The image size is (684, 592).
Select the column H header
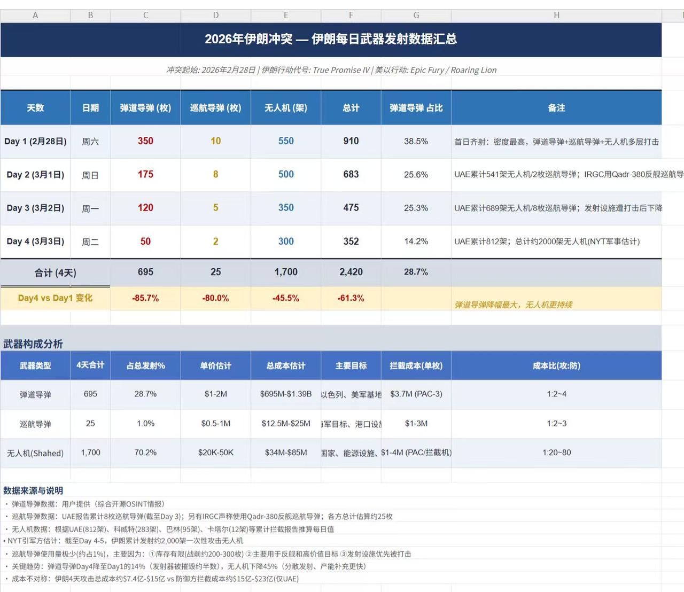pyautogui.click(x=557, y=15)
